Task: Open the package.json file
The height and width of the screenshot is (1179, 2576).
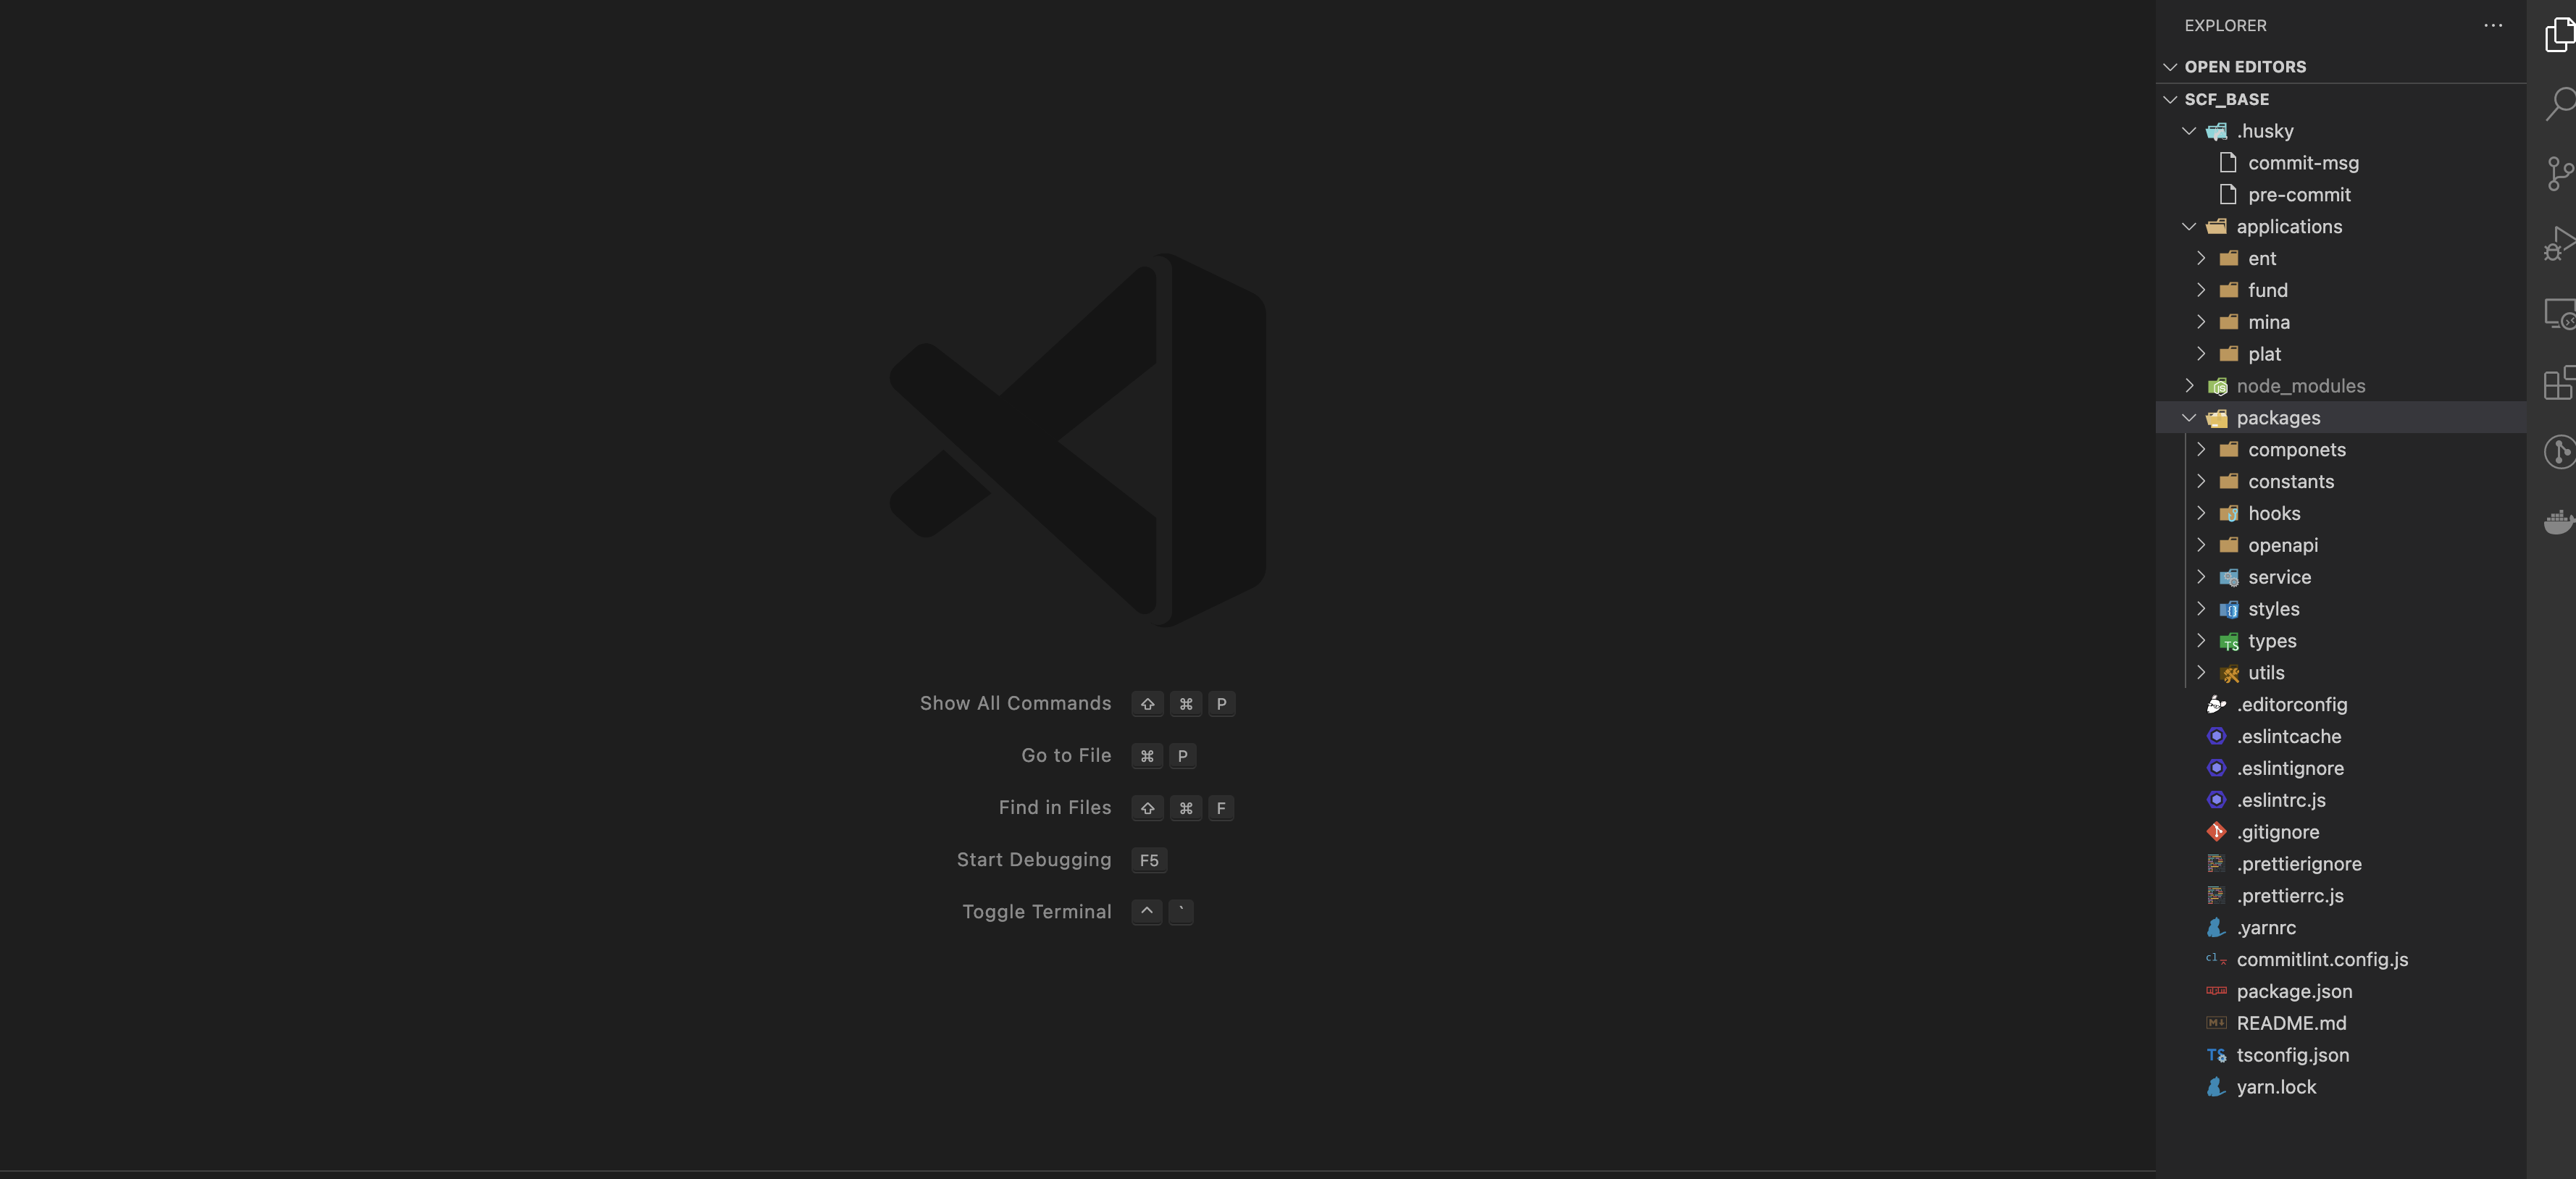Action: [x=2293, y=991]
